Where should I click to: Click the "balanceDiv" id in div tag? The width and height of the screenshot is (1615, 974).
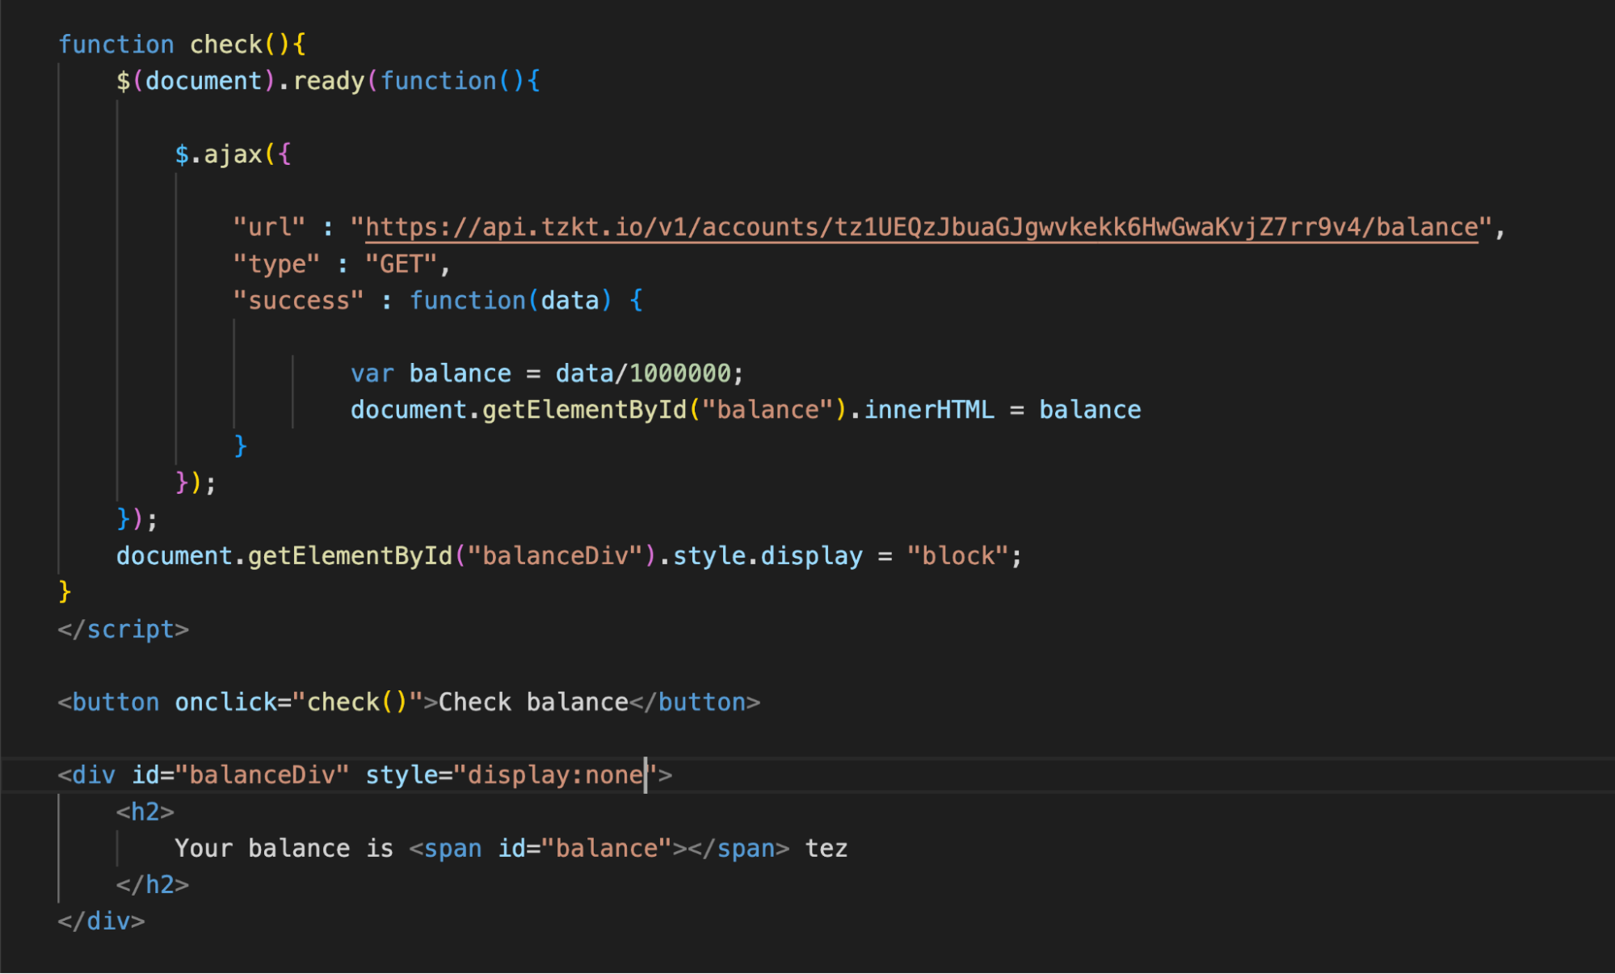click(x=262, y=775)
